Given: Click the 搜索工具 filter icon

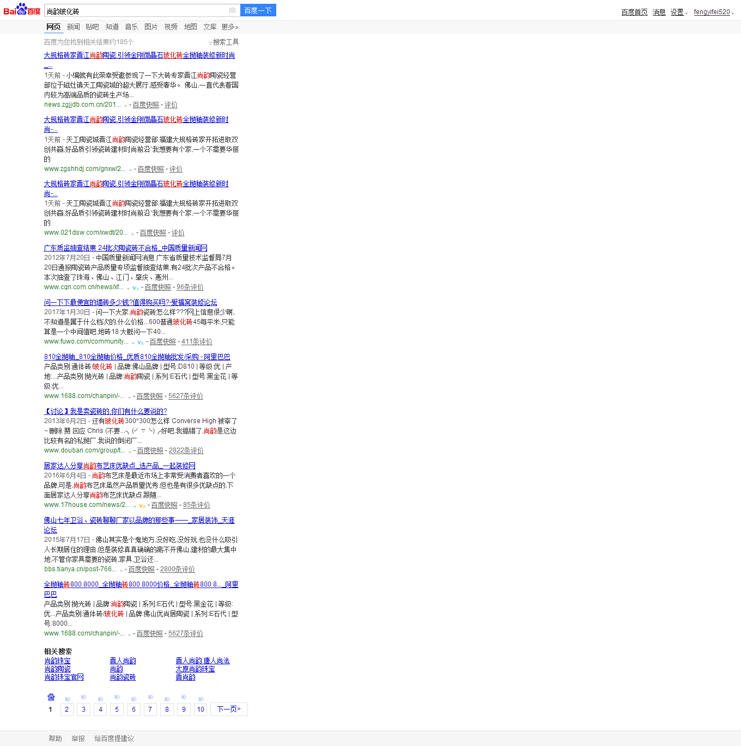Looking at the screenshot, I should coord(210,43).
